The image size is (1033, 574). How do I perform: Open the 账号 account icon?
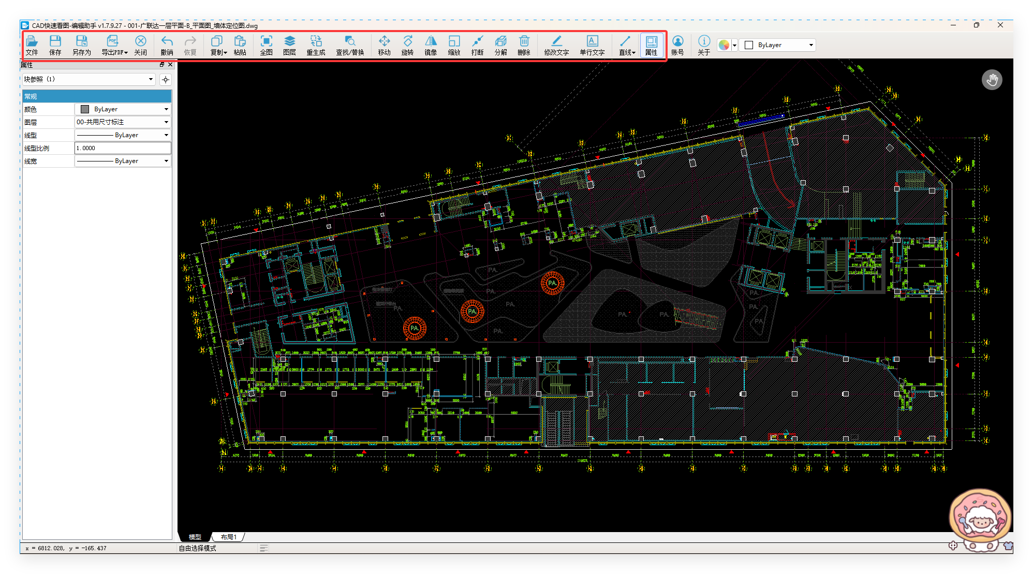click(x=677, y=45)
